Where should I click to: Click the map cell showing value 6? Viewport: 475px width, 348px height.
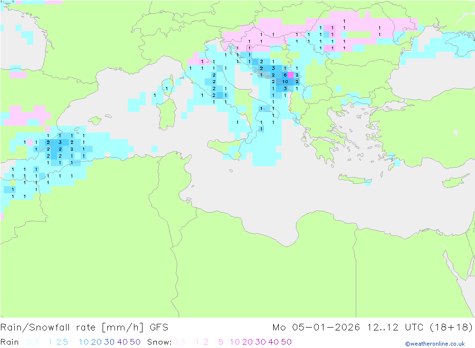click(x=285, y=75)
